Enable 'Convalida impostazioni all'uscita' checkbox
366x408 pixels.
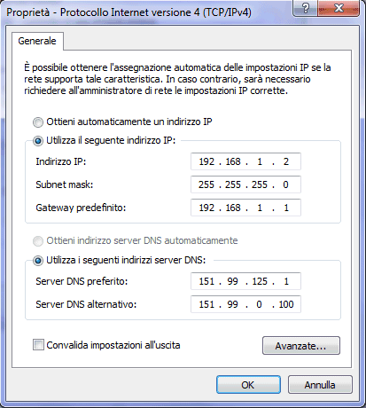(x=38, y=345)
